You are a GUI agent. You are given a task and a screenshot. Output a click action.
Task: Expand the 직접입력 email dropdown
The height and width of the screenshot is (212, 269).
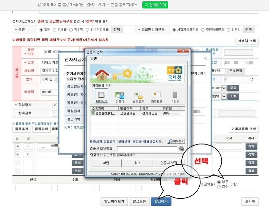(223, 96)
